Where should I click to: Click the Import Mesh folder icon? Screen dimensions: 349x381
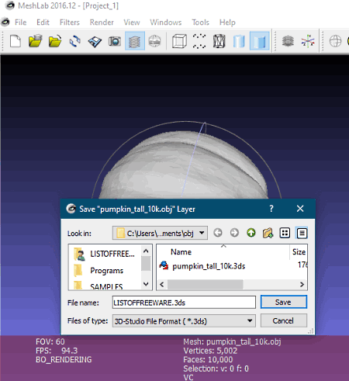point(55,41)
